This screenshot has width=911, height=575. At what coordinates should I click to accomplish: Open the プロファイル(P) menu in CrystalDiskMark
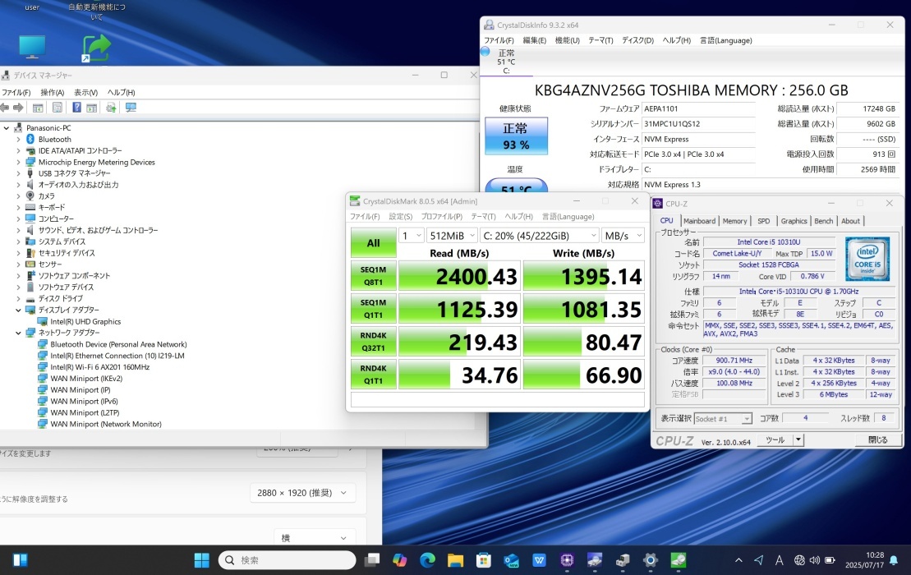[x=442, y=217]
